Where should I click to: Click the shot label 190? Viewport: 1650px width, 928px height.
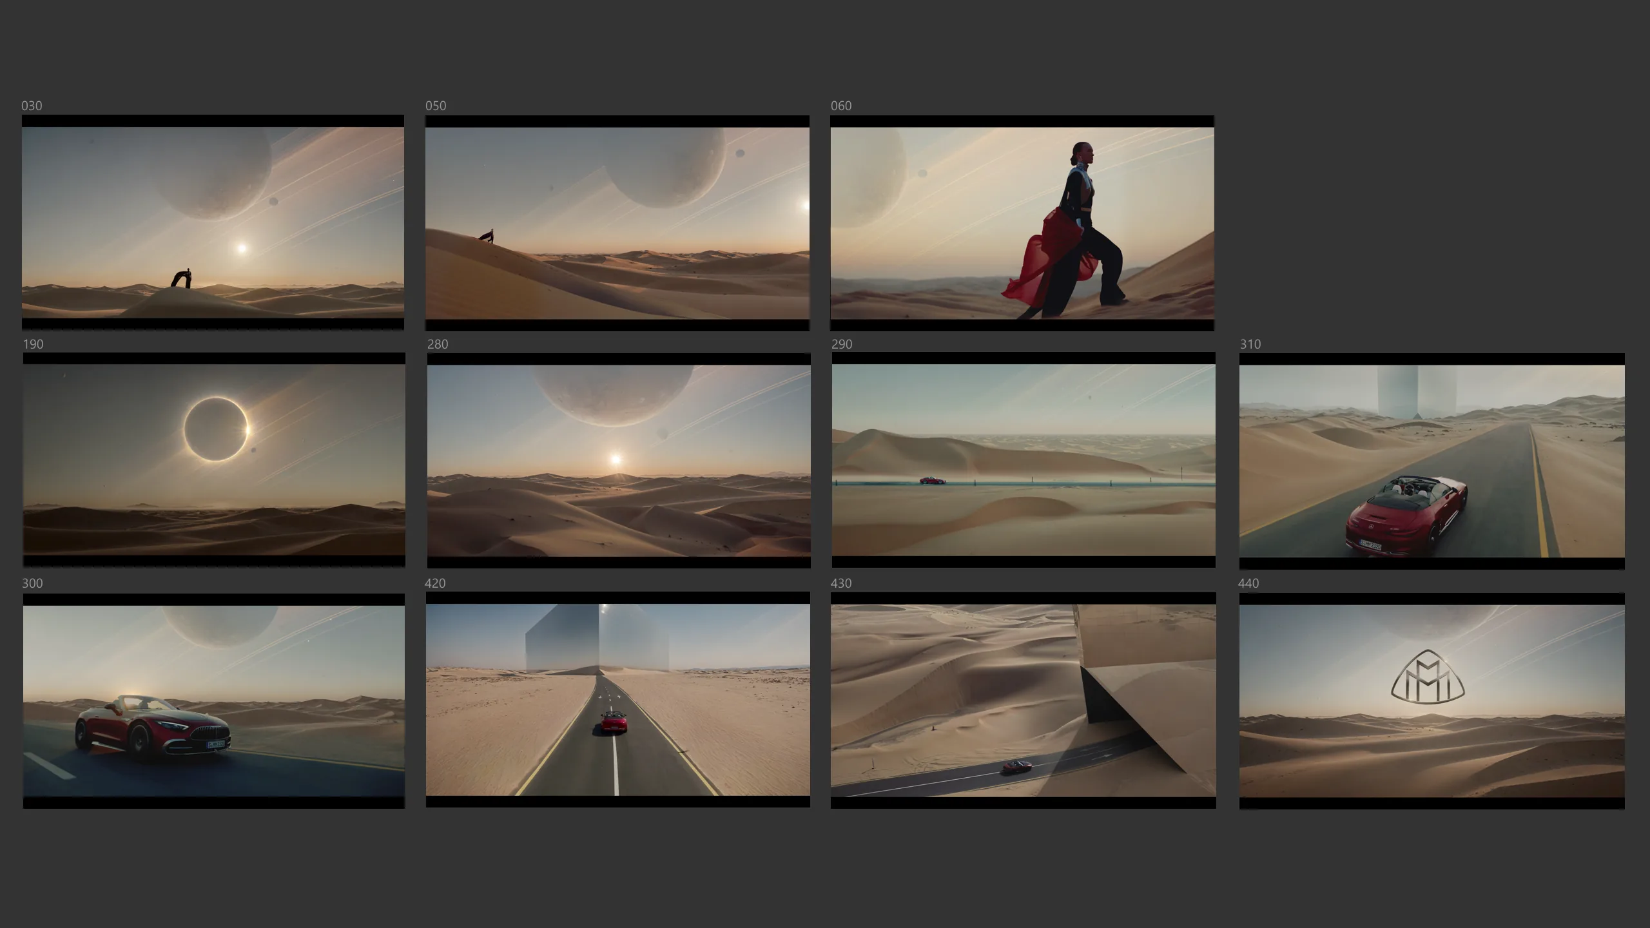(33, 344)
